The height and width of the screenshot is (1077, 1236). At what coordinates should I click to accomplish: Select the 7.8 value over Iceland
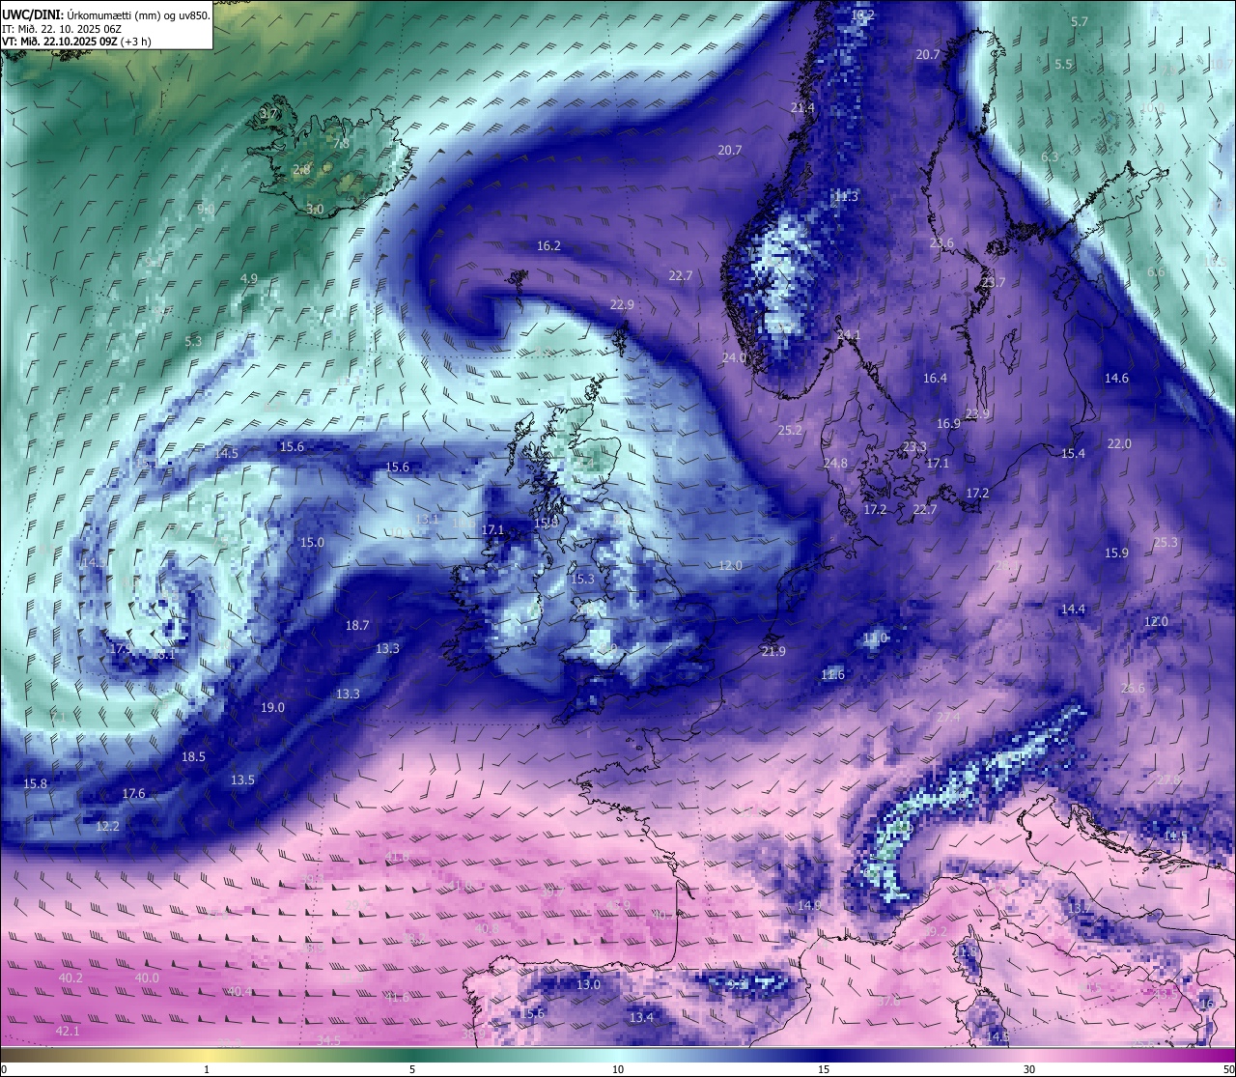coord(341,144)
